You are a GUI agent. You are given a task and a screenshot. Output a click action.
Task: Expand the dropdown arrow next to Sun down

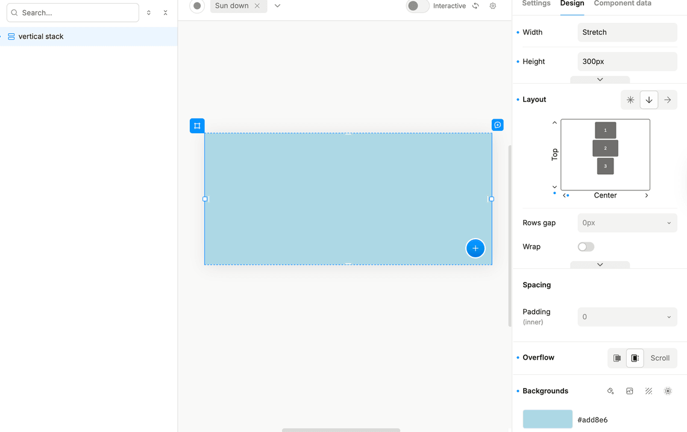click(x=277, y=6)
